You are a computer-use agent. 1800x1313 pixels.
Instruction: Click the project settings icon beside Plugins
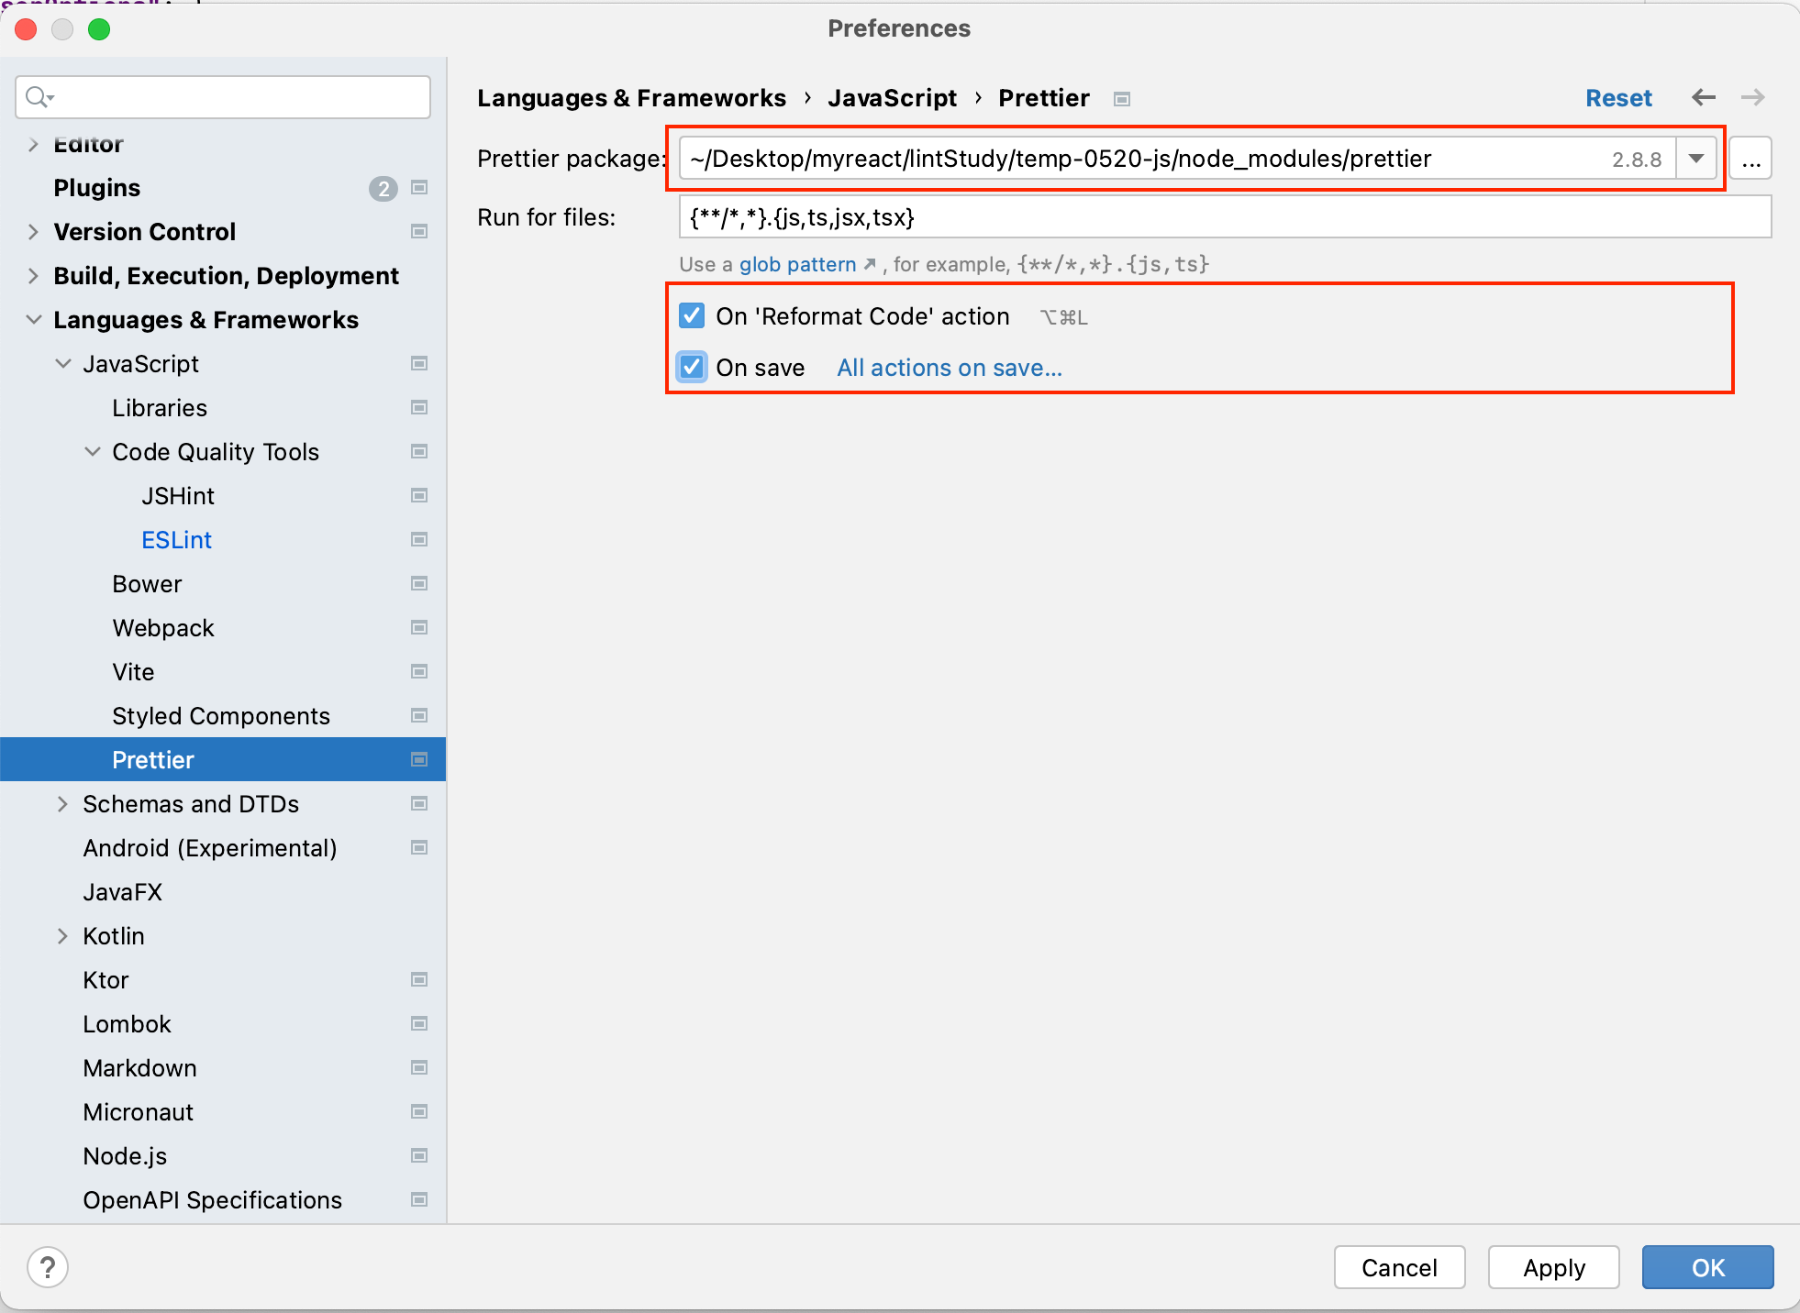pyautogui.click(x=419, y=188)
